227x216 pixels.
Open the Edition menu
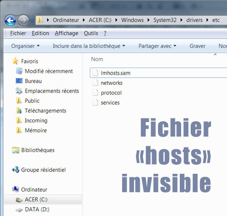click(x=40, y=33)
